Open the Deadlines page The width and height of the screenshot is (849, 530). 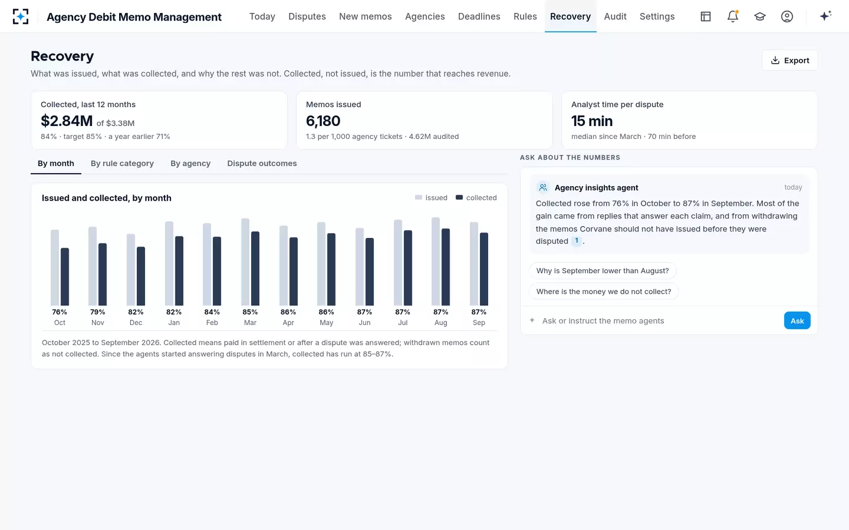coord(479,16)
